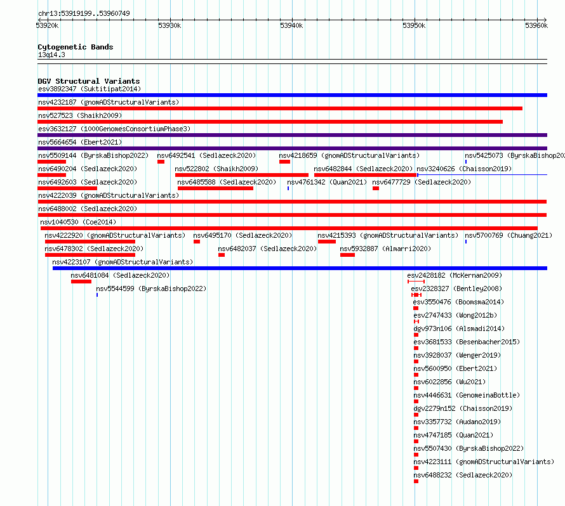Click the red bar under nsv6485588

(x=215, y=188)
